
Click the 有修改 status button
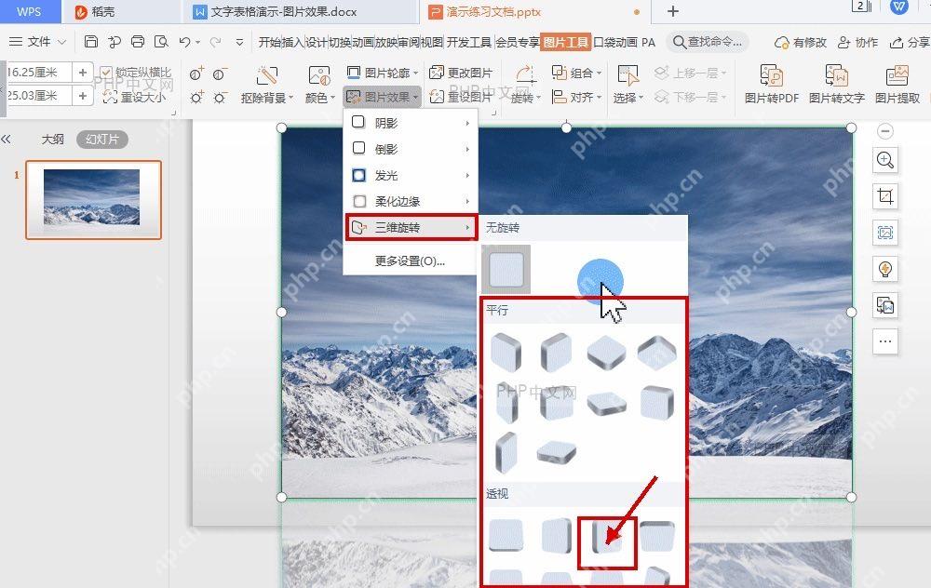801,42
